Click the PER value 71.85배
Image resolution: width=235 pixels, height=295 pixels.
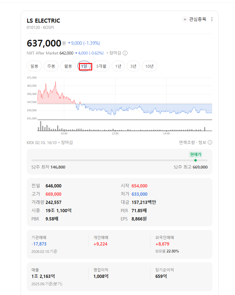pyautogui.click(x=139, y=210)
